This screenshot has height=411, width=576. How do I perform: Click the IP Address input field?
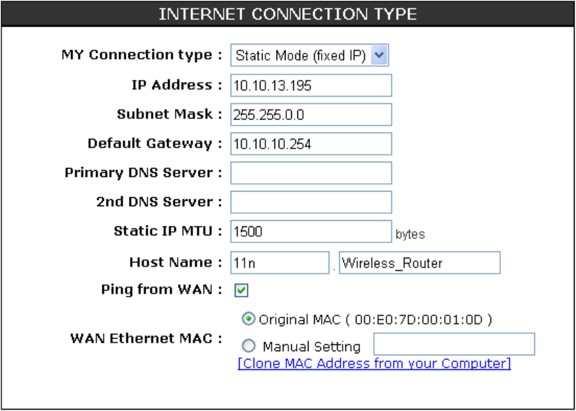(311, 85)
